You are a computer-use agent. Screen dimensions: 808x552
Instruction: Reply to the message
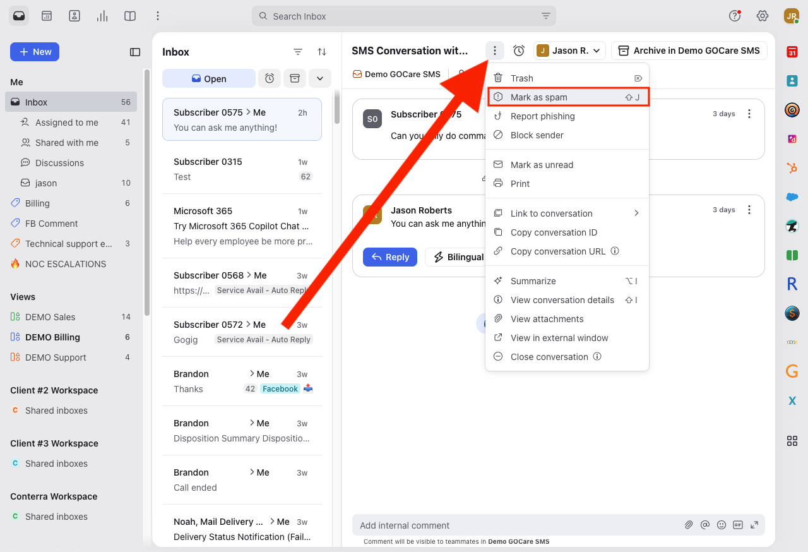pos(390,257)
